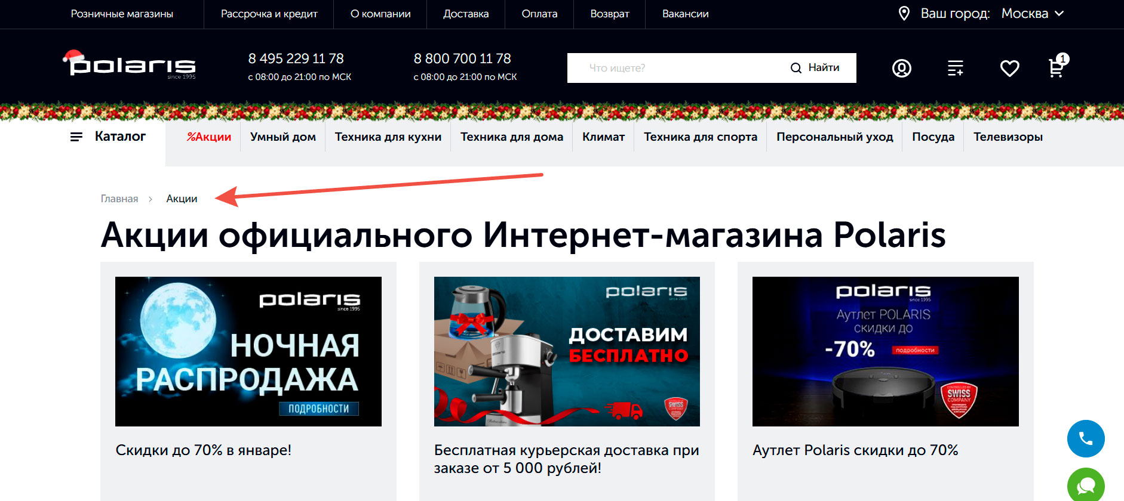This screenshot has width=1124, height=501.
Task: Open the Техника для спорта category
Action: 701,137
